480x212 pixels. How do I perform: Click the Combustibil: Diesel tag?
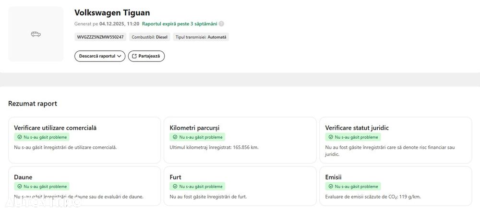click(149, 37)
